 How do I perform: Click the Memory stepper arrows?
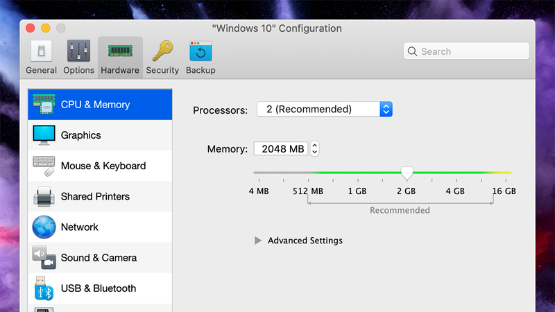(x=315, y=148)
